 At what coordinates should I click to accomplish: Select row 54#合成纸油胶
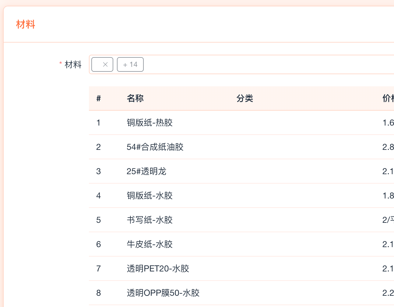pos(155,147)
